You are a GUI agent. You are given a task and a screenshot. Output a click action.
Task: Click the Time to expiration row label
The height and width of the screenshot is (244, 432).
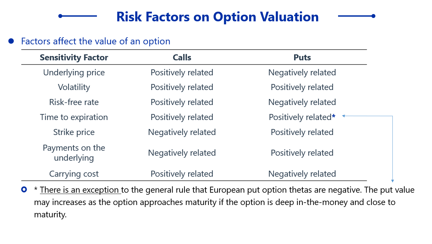click(x=74, y=117)
